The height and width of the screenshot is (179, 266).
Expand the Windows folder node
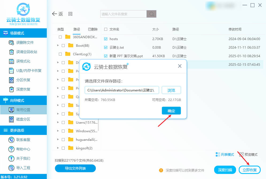58,131
